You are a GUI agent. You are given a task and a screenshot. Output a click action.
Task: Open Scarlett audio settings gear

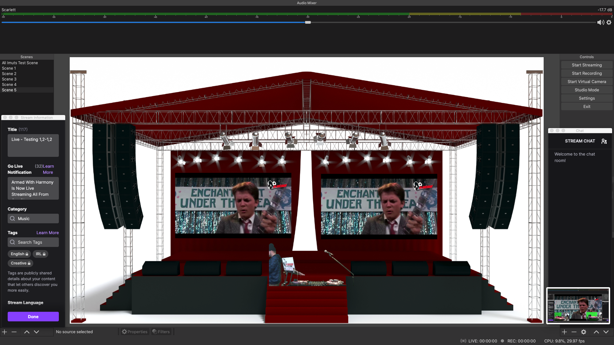(609, 22)
